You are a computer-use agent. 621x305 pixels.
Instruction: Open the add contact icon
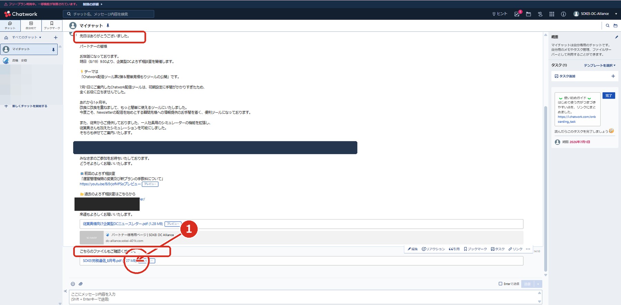click(540, 14)
